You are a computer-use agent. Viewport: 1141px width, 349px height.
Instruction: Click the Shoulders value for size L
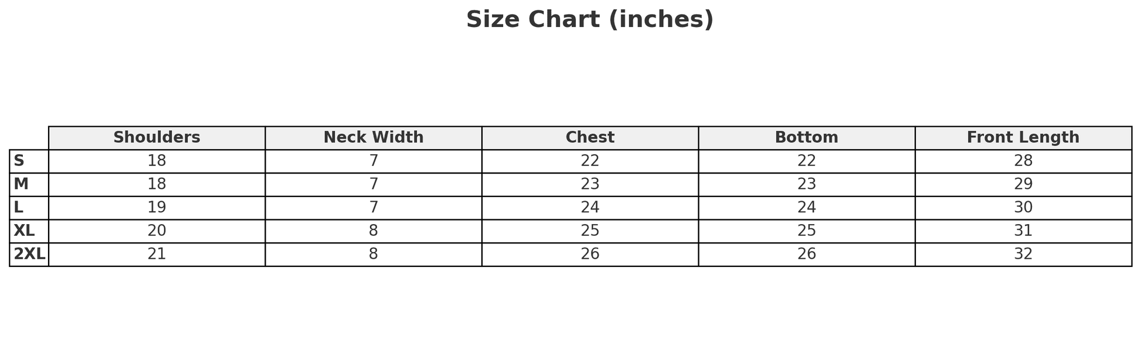point(157,208)
